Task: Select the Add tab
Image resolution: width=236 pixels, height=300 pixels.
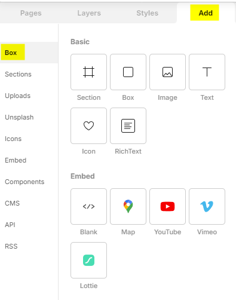Action: click(206, 13)
